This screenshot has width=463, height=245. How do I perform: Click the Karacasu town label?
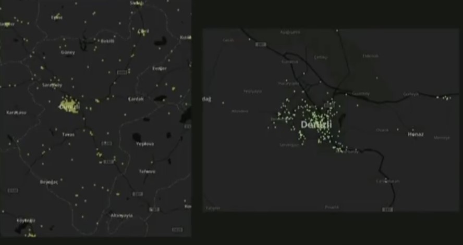[16, 112]
